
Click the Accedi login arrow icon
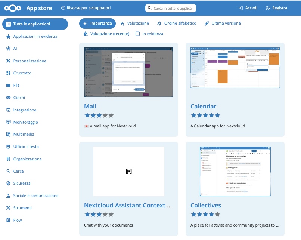241,8
